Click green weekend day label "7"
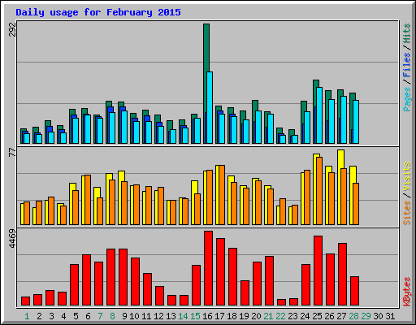416x325 pixels. coord(100,316)
